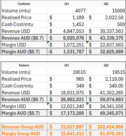The width and height of the screenshot is (126, 136).
Task: Click the 43,339,375 cell
Action: (106, 38)
